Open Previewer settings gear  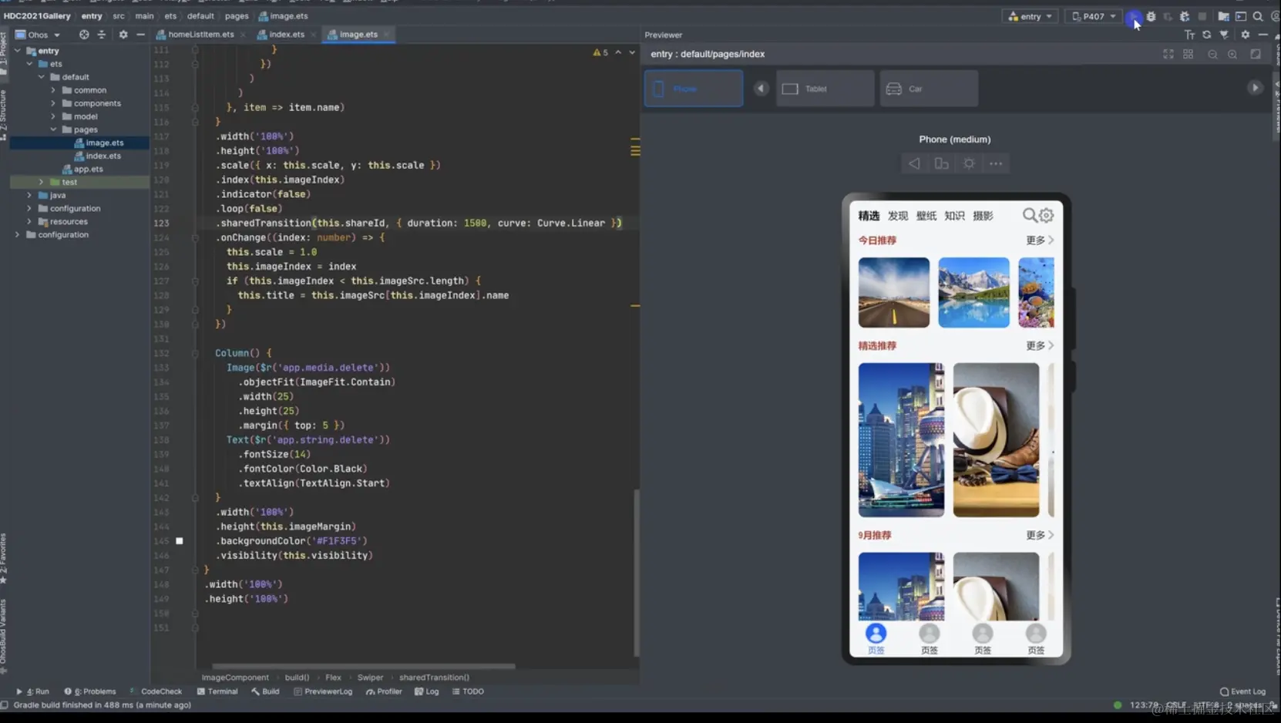(1246, 35)
